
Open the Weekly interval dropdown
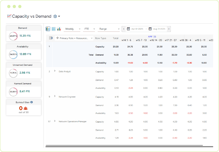[72, 29]
